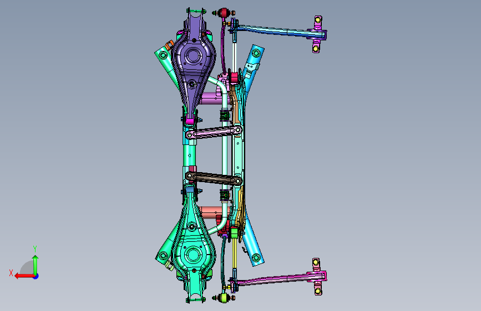481x311 pixels.
Task: Click the red X axis arrow of triad
Action: [x=24, y=276]
